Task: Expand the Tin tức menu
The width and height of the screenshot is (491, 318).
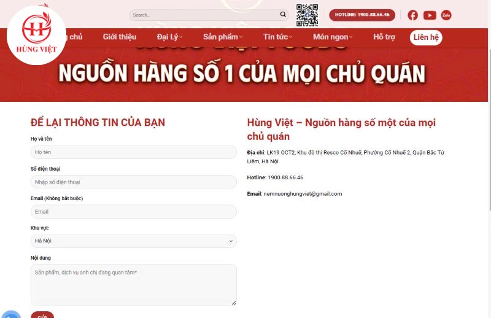Action: tap(278, 37)
